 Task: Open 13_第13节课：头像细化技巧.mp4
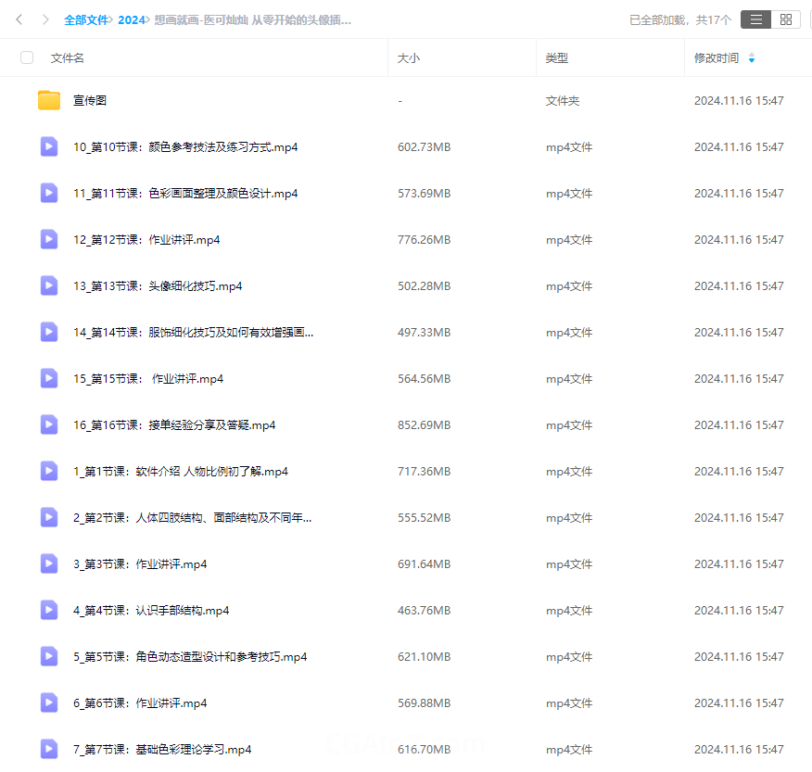(158, 285)
